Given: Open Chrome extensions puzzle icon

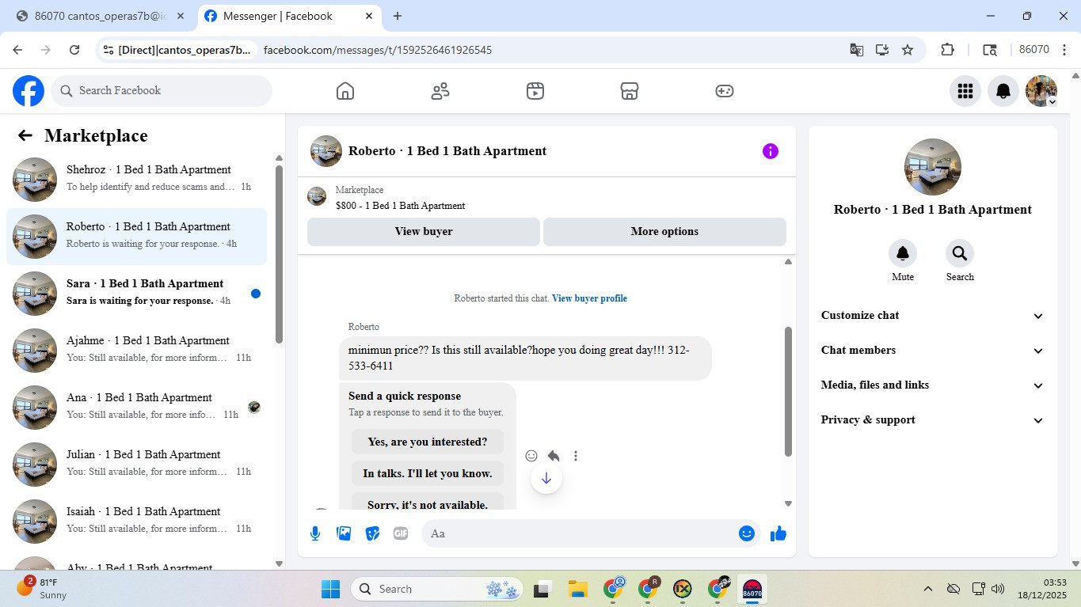Looking at the screenshot, I should 947,50.
